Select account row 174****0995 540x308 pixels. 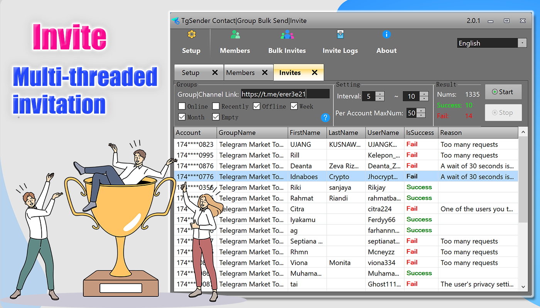[x=346, y=155]
